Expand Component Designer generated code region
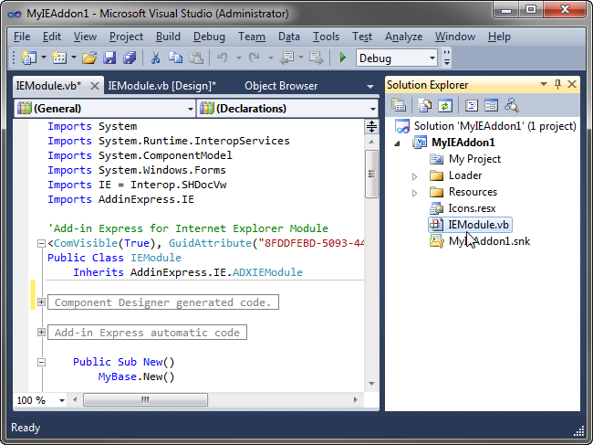The height and width of the screenshot is (445, 593). pyautogui.click(x=42, y=302)
